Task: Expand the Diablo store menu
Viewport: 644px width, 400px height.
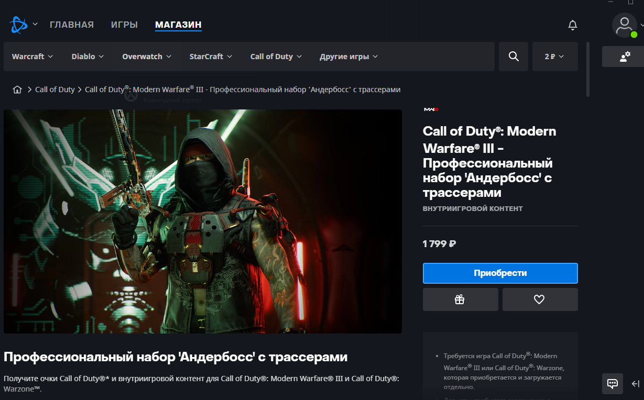Action: pyautogui.click(x=88, y=57)
